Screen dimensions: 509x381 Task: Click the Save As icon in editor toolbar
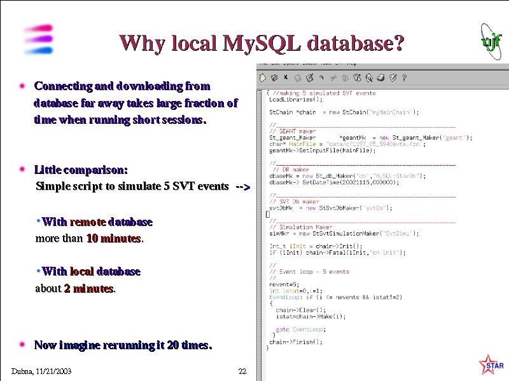310,77
